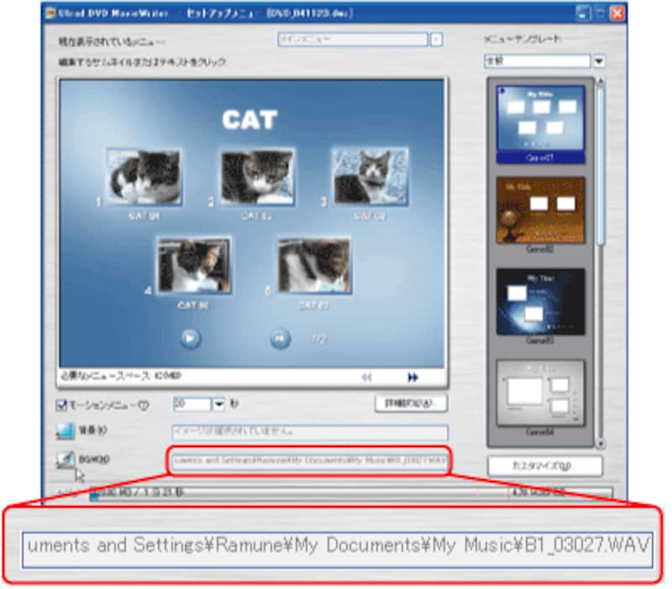This screenshot has width=672, height=589.
Task: Toggle the motion menu checkbox
Action: 61,404
